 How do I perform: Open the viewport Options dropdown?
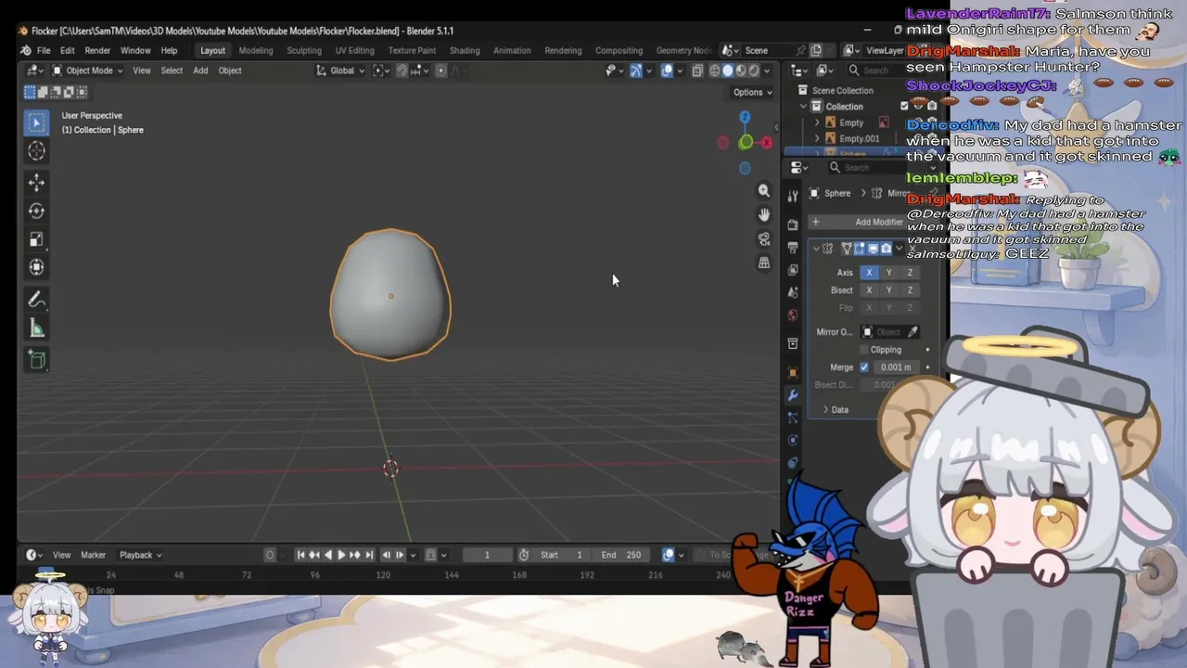[x=752, y=92]
